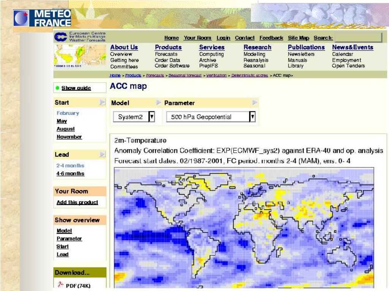Viewport: 389px width, 291px height.
Task: Open the Home link in top navigation
Action: [171, 38]
